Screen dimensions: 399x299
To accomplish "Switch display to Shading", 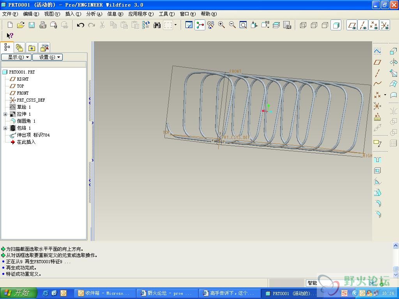I will pos(336,25).
